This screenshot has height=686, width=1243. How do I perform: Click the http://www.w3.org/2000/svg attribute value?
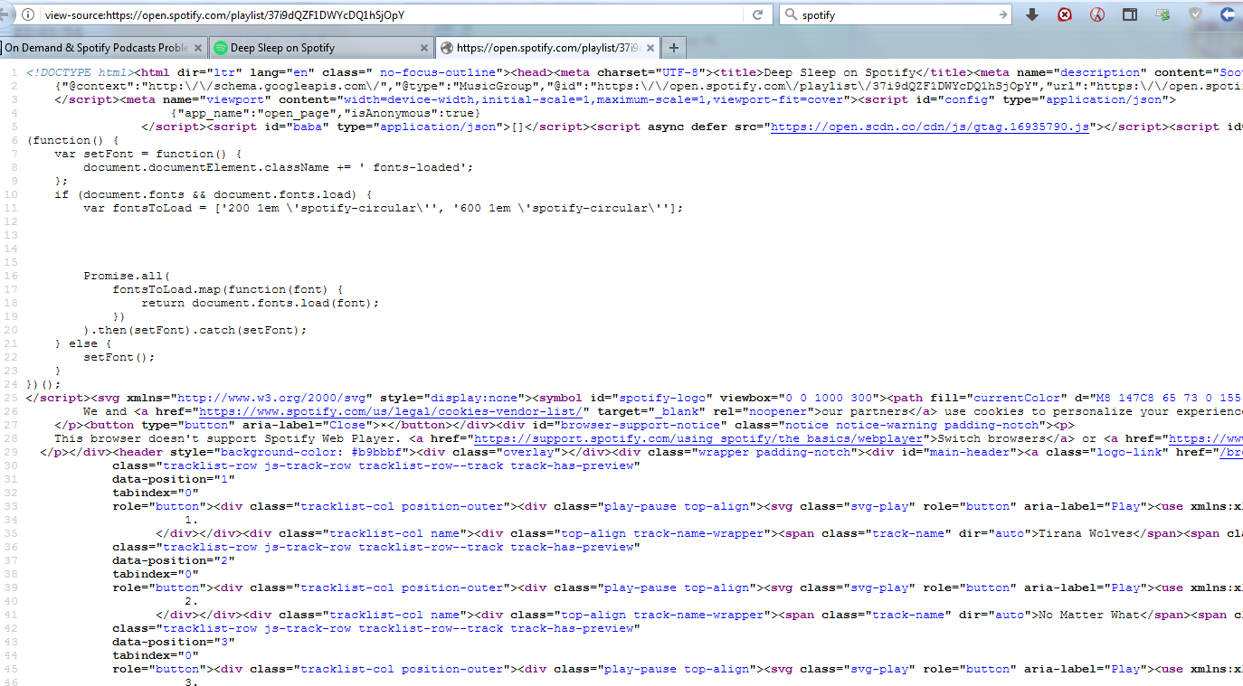pos(270,398)
